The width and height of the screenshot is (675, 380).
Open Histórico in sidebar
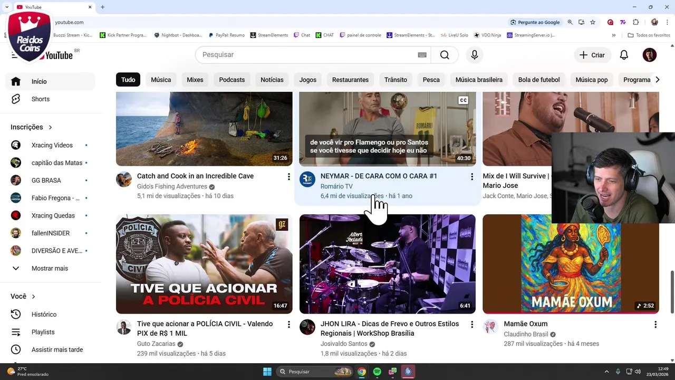click(50, 315)
